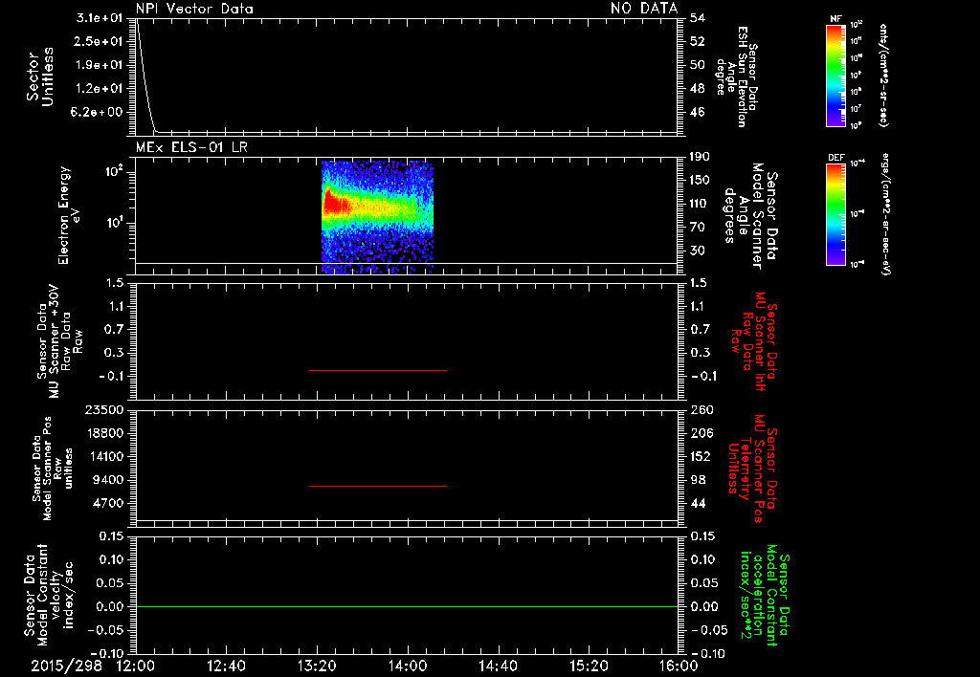
Task: Select the 'MU Scanner +30V Raw Data' axis label
Action: (60, 341)
